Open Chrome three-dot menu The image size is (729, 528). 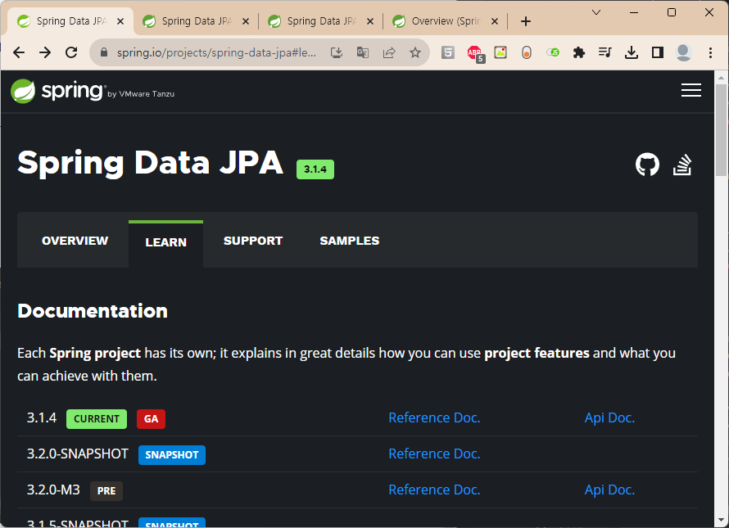pos(710,52)
